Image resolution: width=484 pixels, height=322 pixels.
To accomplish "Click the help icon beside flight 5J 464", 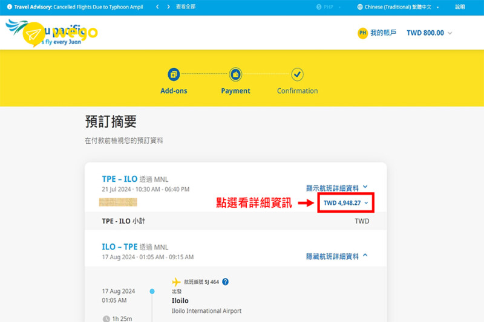I will (x=226, y=282).
